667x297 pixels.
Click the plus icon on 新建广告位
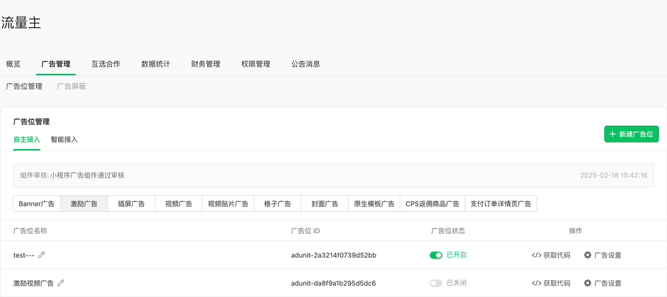pyautogui.click(x=613, y=134)
